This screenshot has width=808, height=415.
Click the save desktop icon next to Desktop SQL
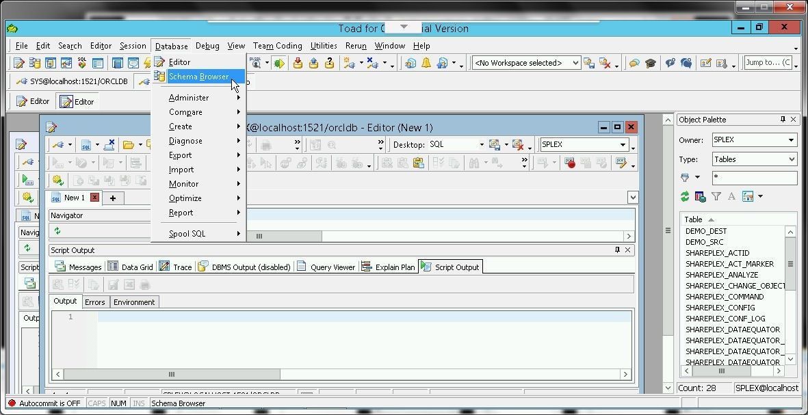494,145
